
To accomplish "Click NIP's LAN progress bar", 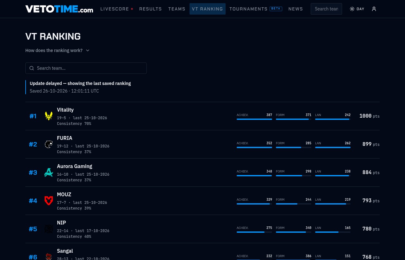I will 333,232.
